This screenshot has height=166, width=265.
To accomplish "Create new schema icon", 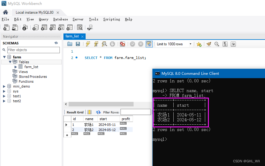I will (x=36, y=27).
